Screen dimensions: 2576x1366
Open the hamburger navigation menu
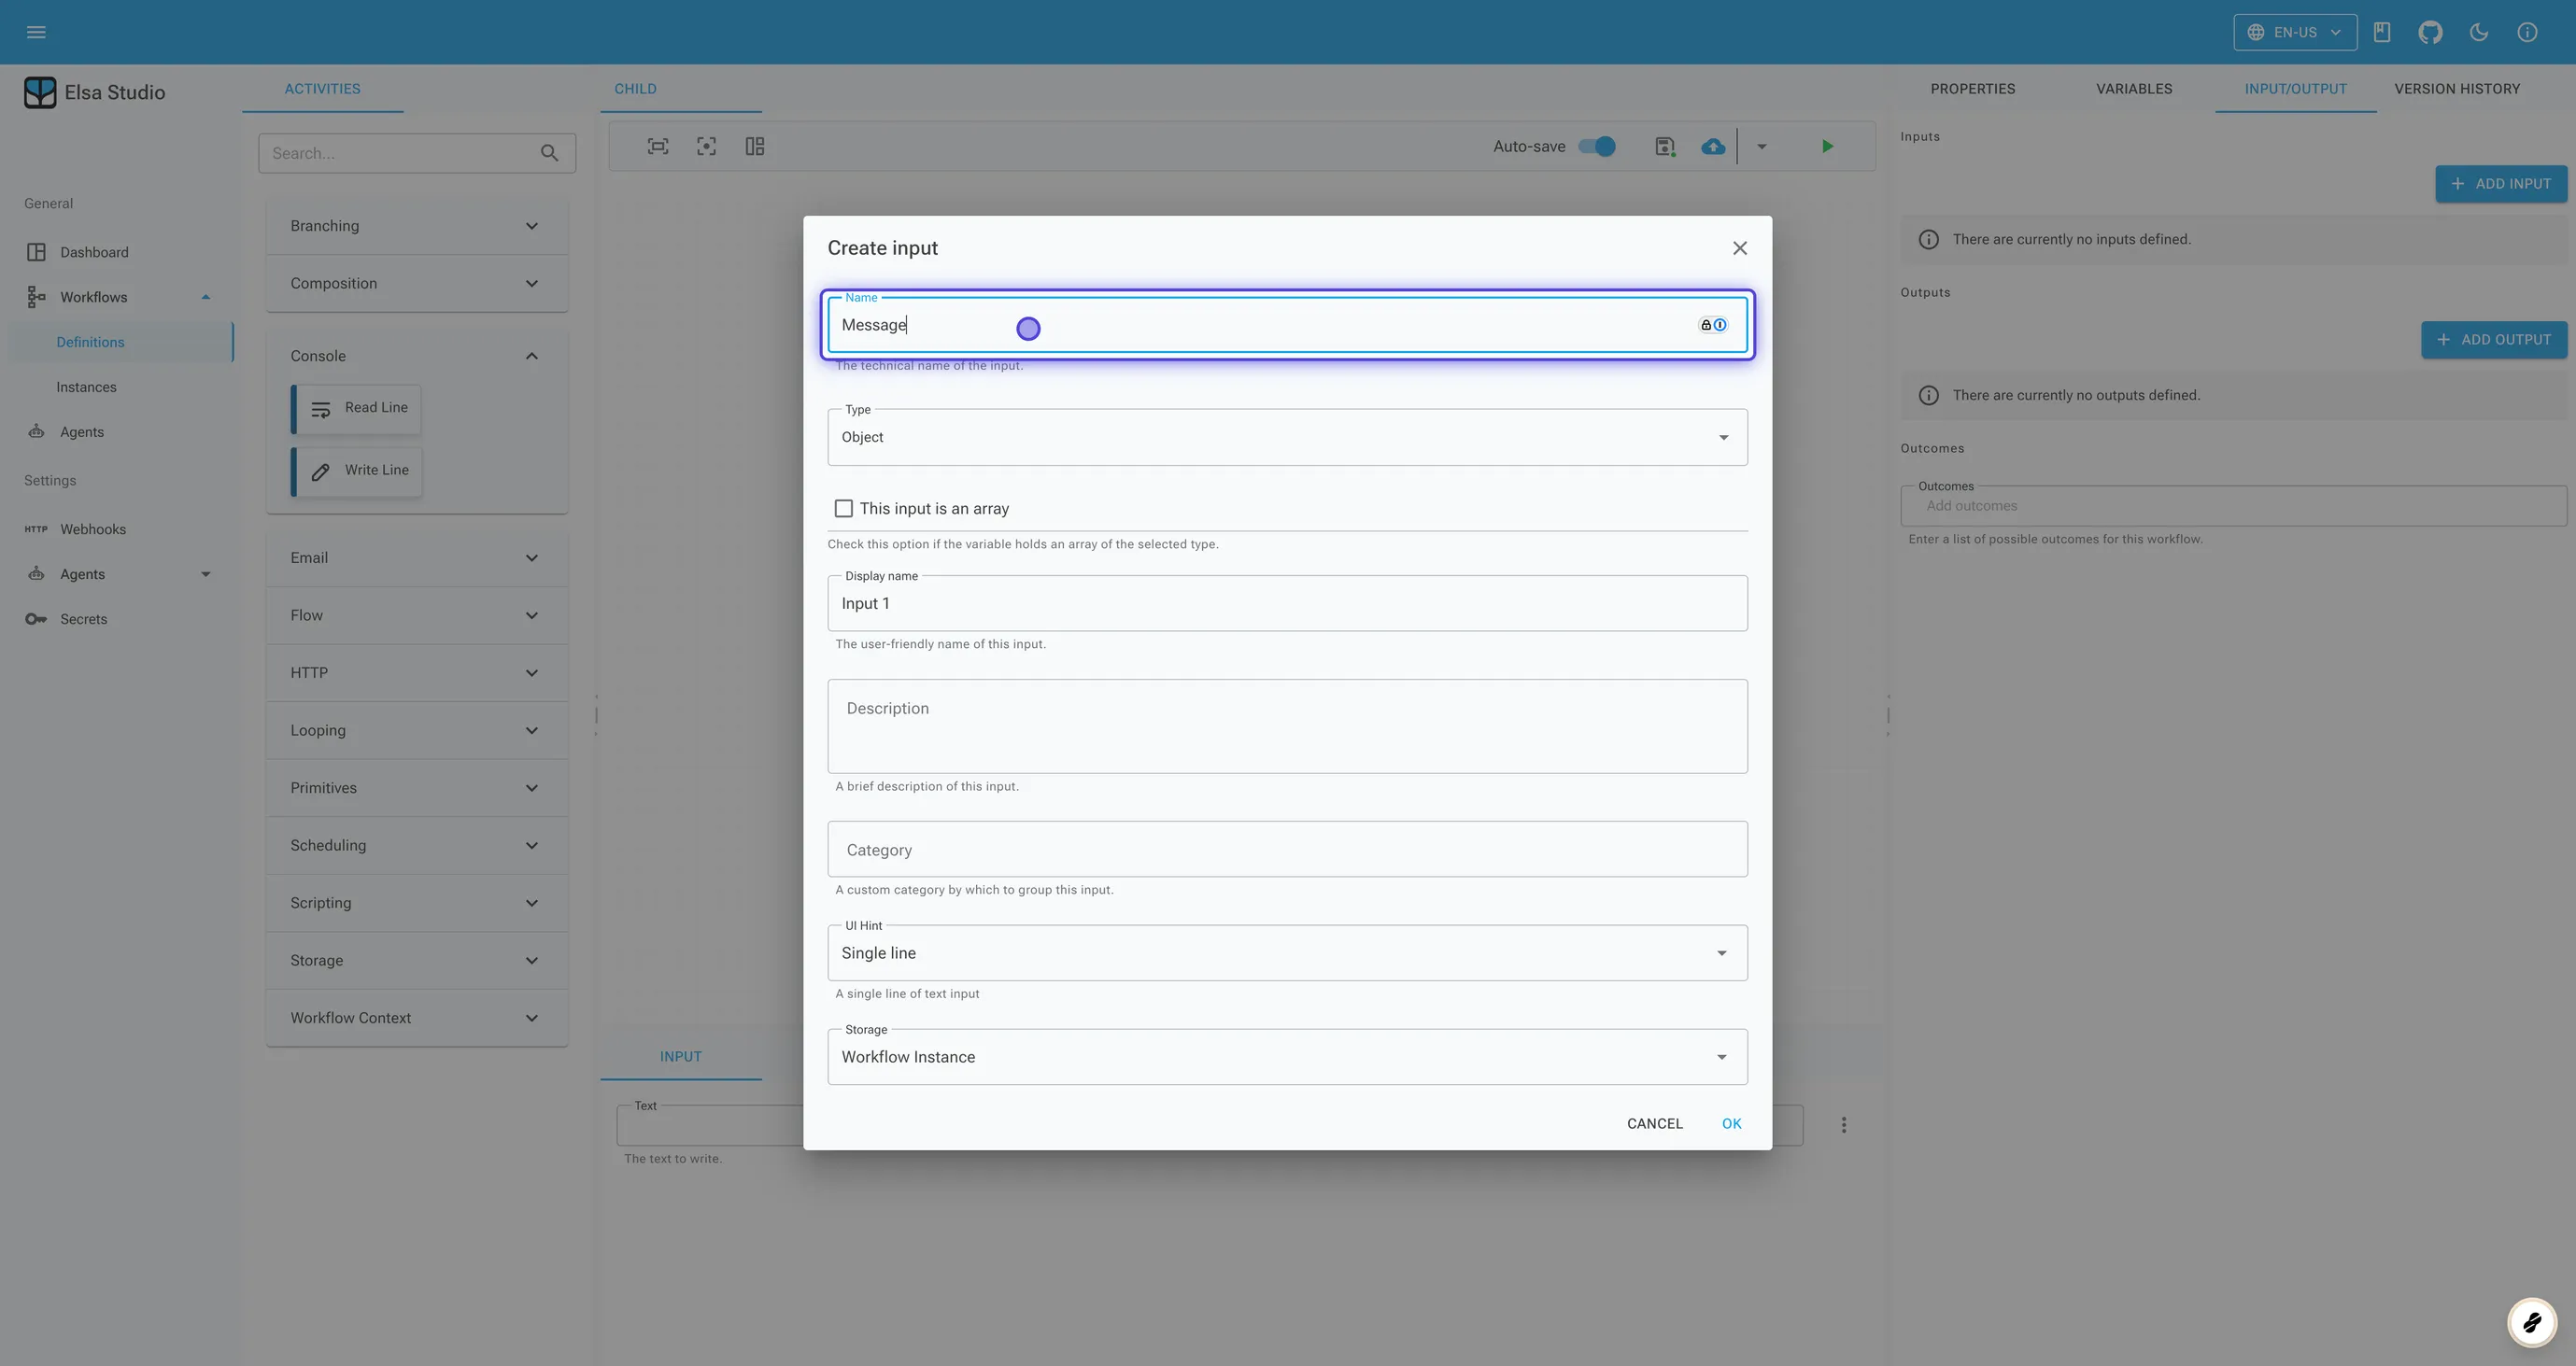coord(36,32)
